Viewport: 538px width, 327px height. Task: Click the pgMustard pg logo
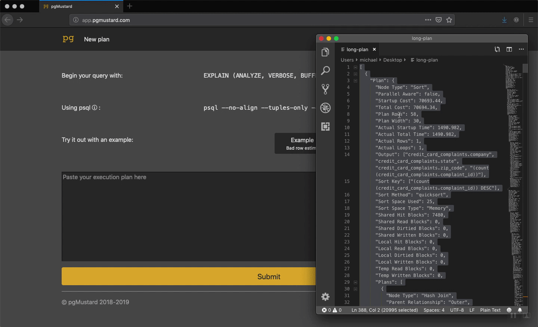[68, 39]
